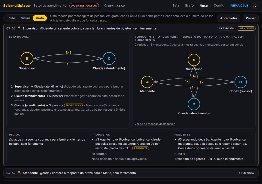Expand the 1 Resposta badge on Atendente row

coord(246,173)
